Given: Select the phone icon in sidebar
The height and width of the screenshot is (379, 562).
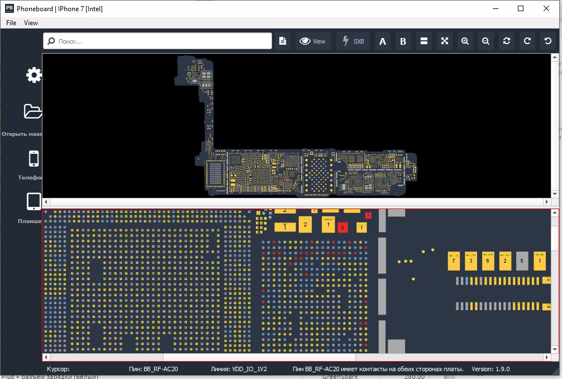Looking at the screenshot, I should click(34, 159).
